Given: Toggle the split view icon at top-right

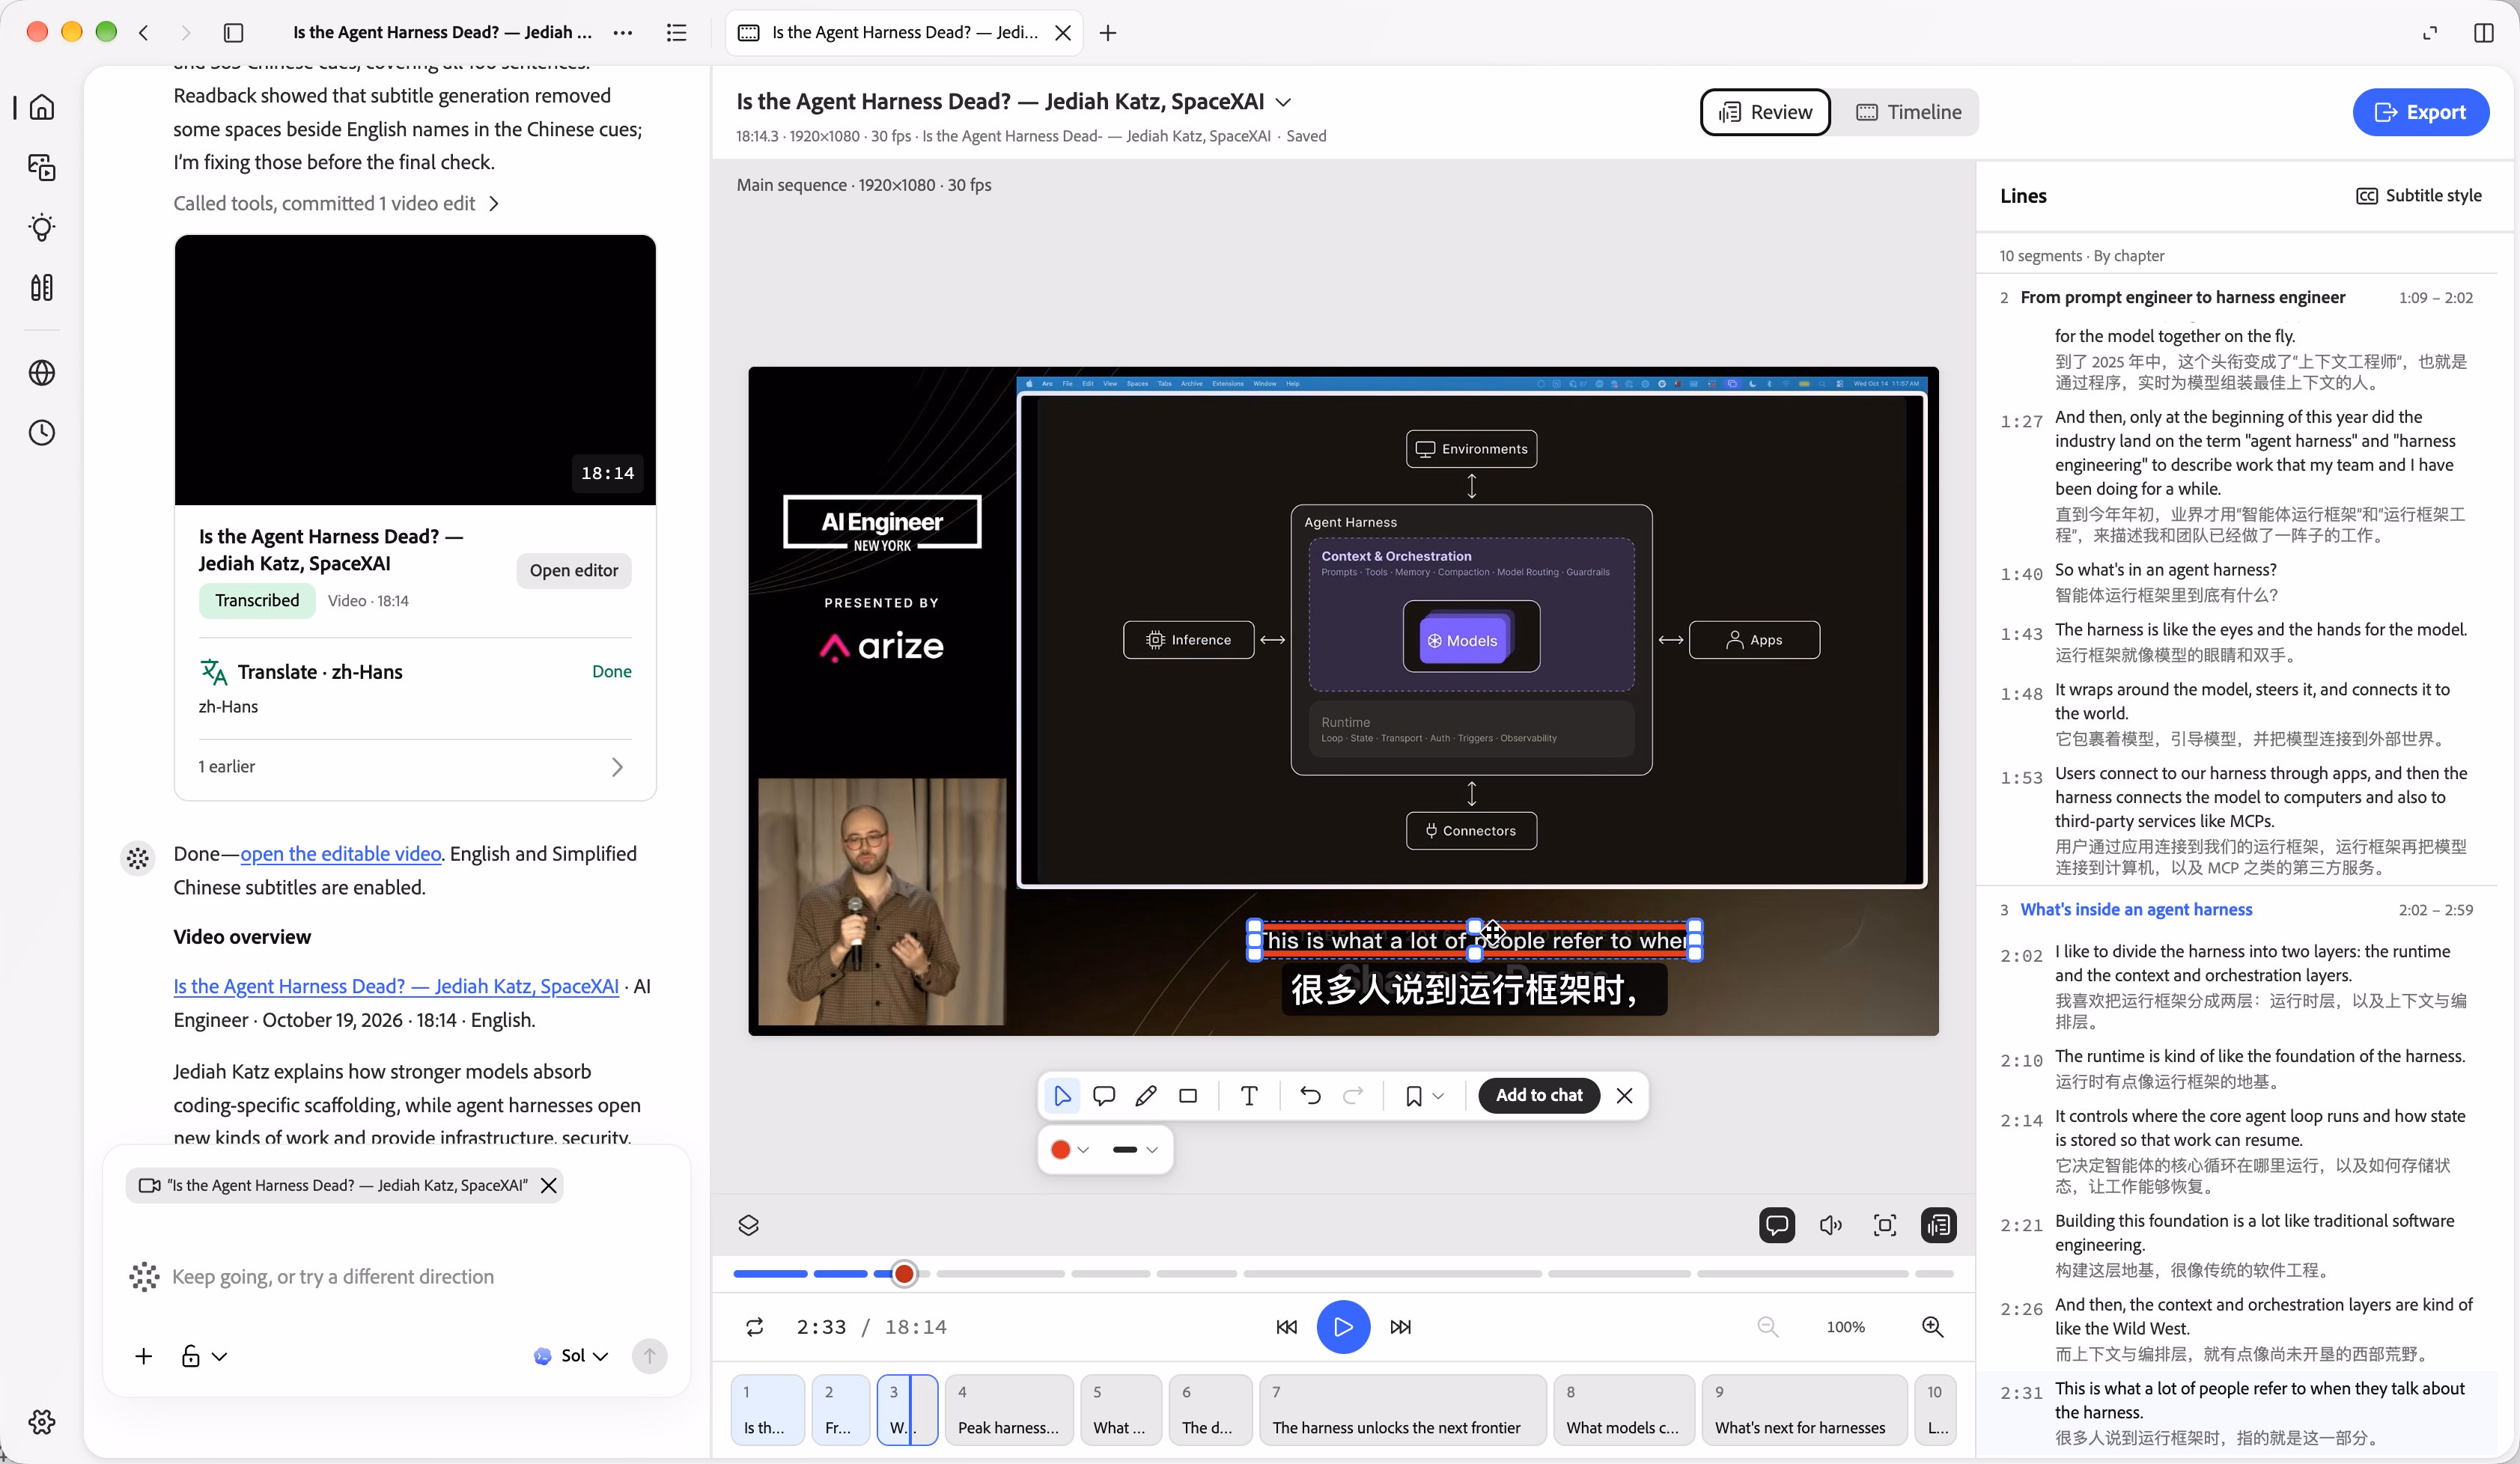Looking at the screenshot, I should (x=2484, y=33).
